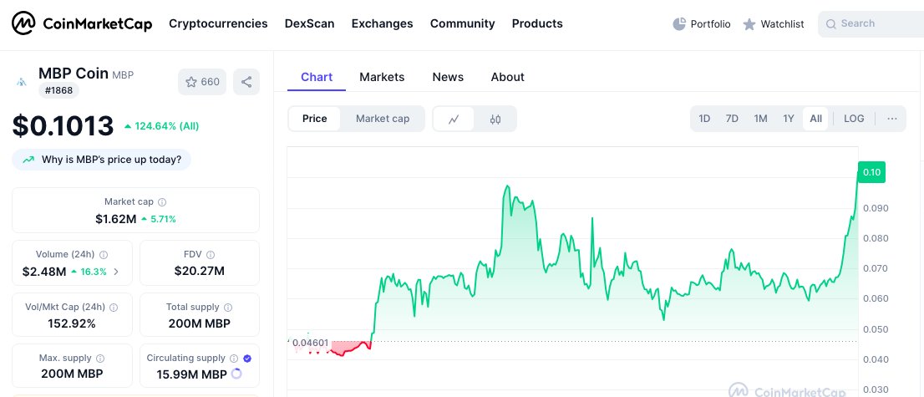This screenshot has width=924, height=397.
Task: Switch to the Markets tab
Action: [x=382, y=77]
